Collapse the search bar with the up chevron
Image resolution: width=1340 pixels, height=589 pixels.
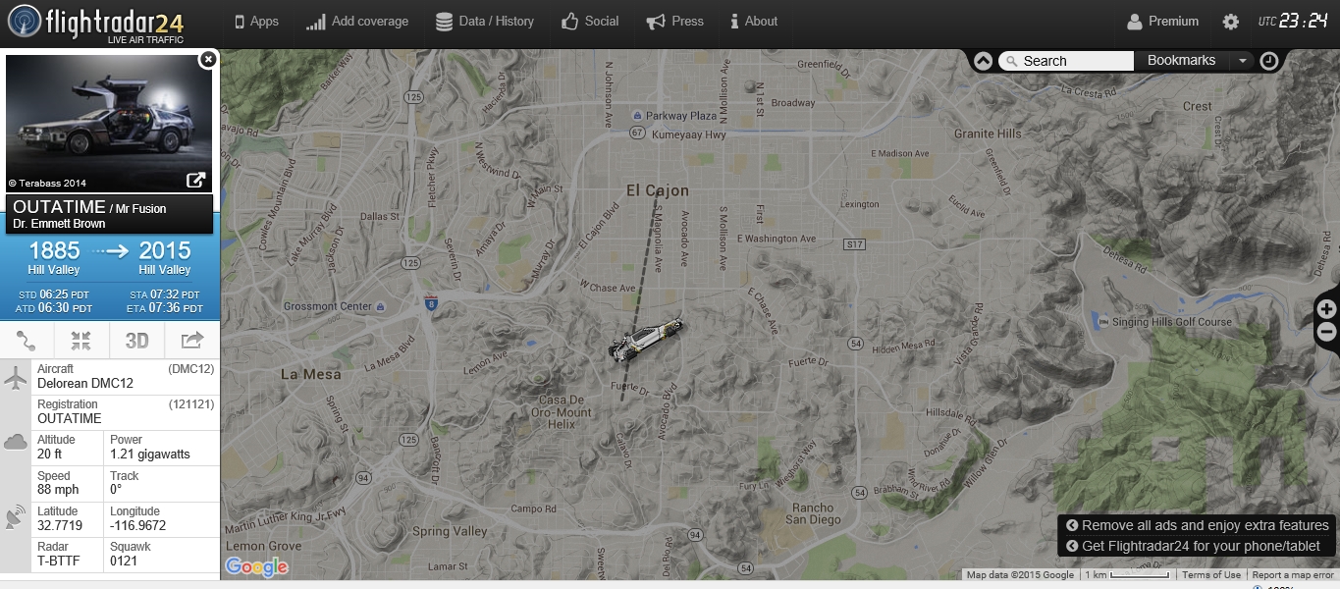[x=983, y=61]
